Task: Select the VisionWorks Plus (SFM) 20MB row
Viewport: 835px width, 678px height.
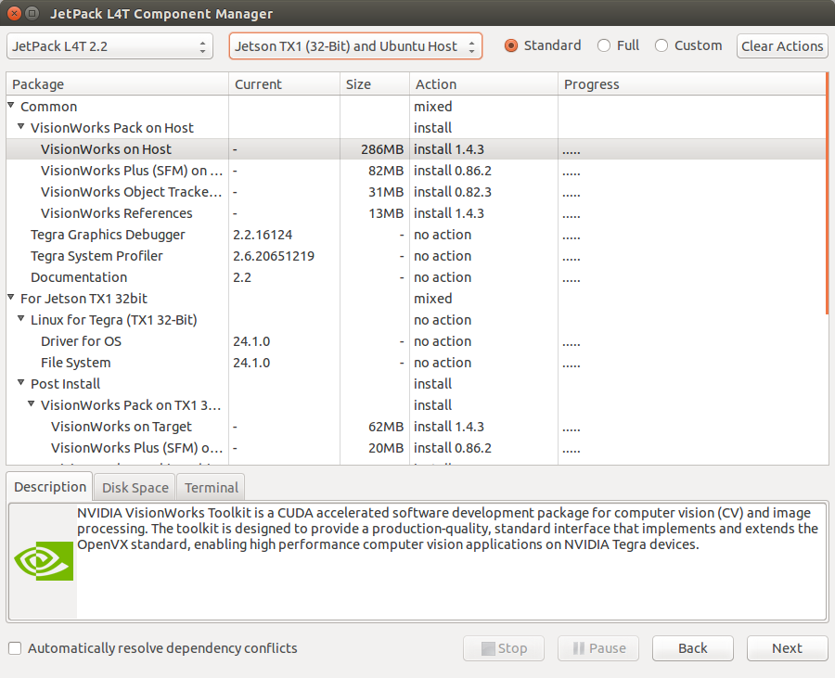Action: click(416, 448)
